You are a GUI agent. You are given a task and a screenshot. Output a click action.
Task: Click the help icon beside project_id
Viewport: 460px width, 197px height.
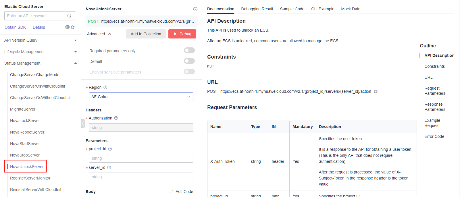(110, 149)
